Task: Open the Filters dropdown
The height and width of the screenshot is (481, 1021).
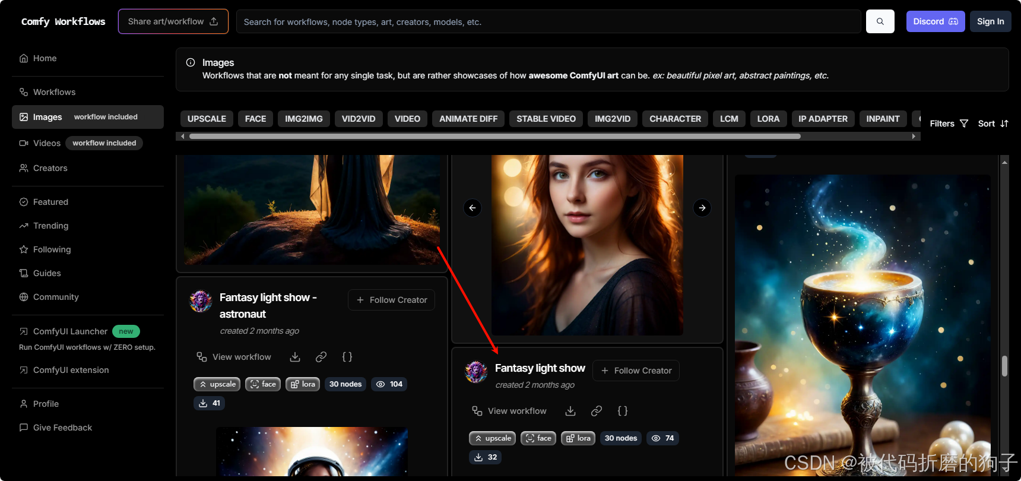Action: click(949, 124)
